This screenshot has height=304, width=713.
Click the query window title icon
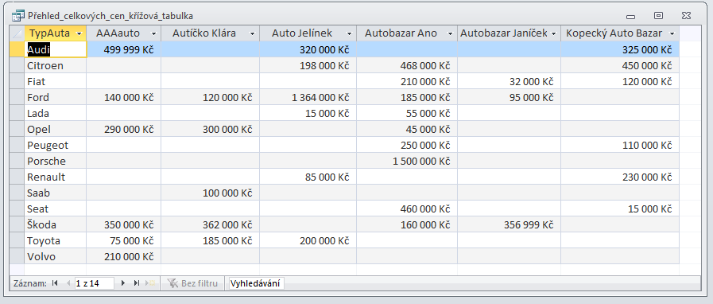tap(18, 16)
